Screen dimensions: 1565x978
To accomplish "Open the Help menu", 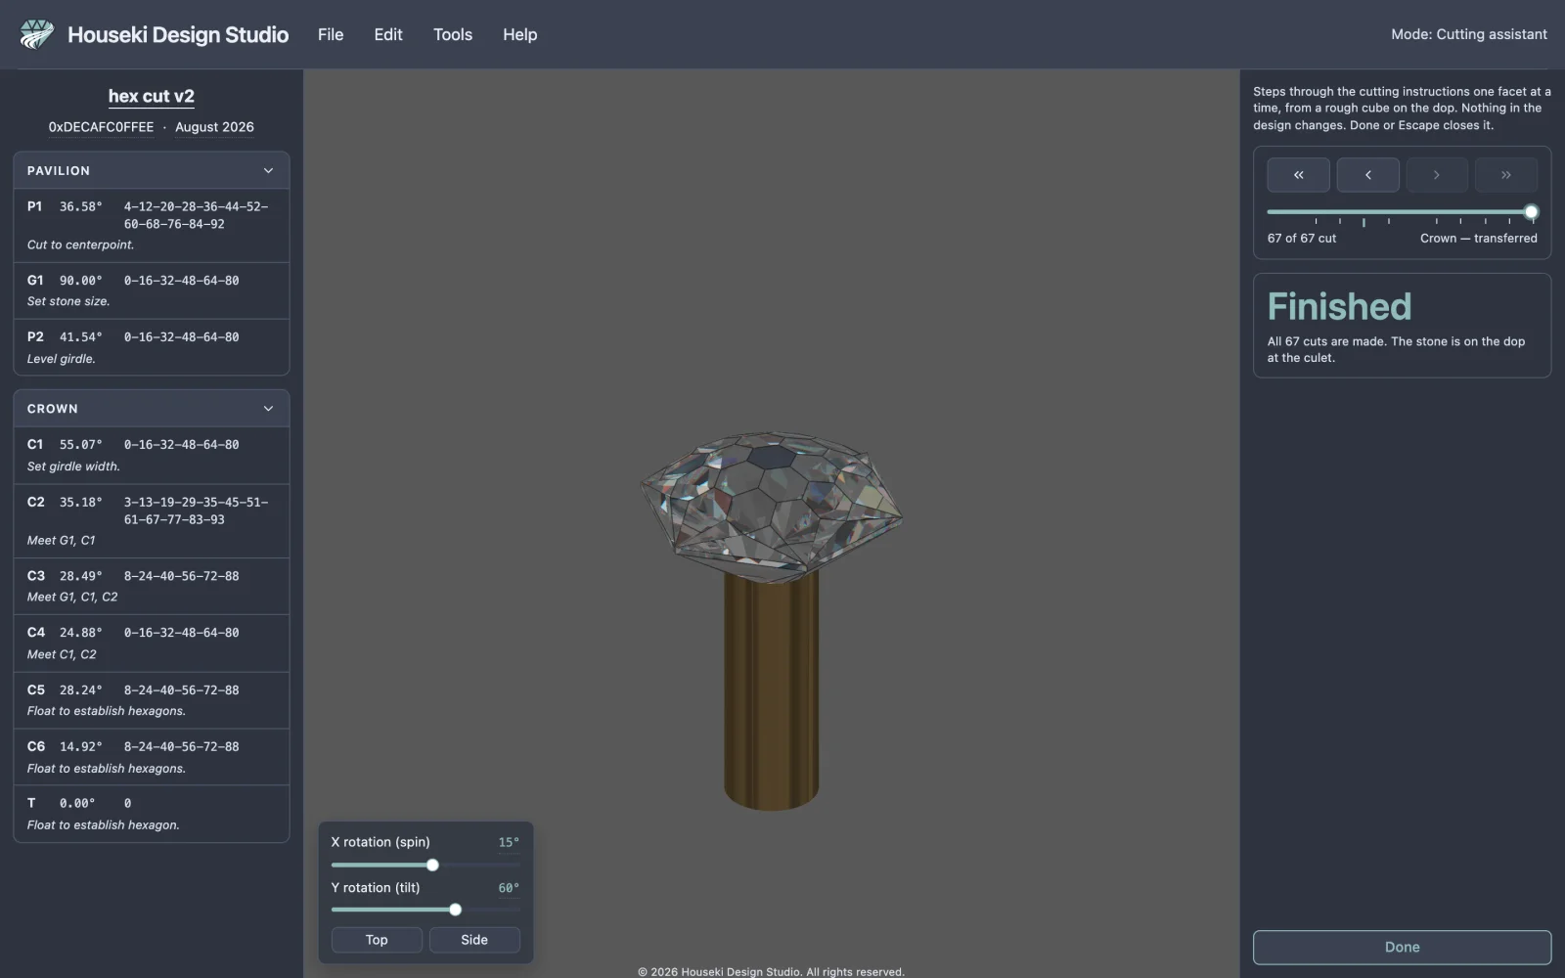I will pyautogui.click(x=520, y=34).
